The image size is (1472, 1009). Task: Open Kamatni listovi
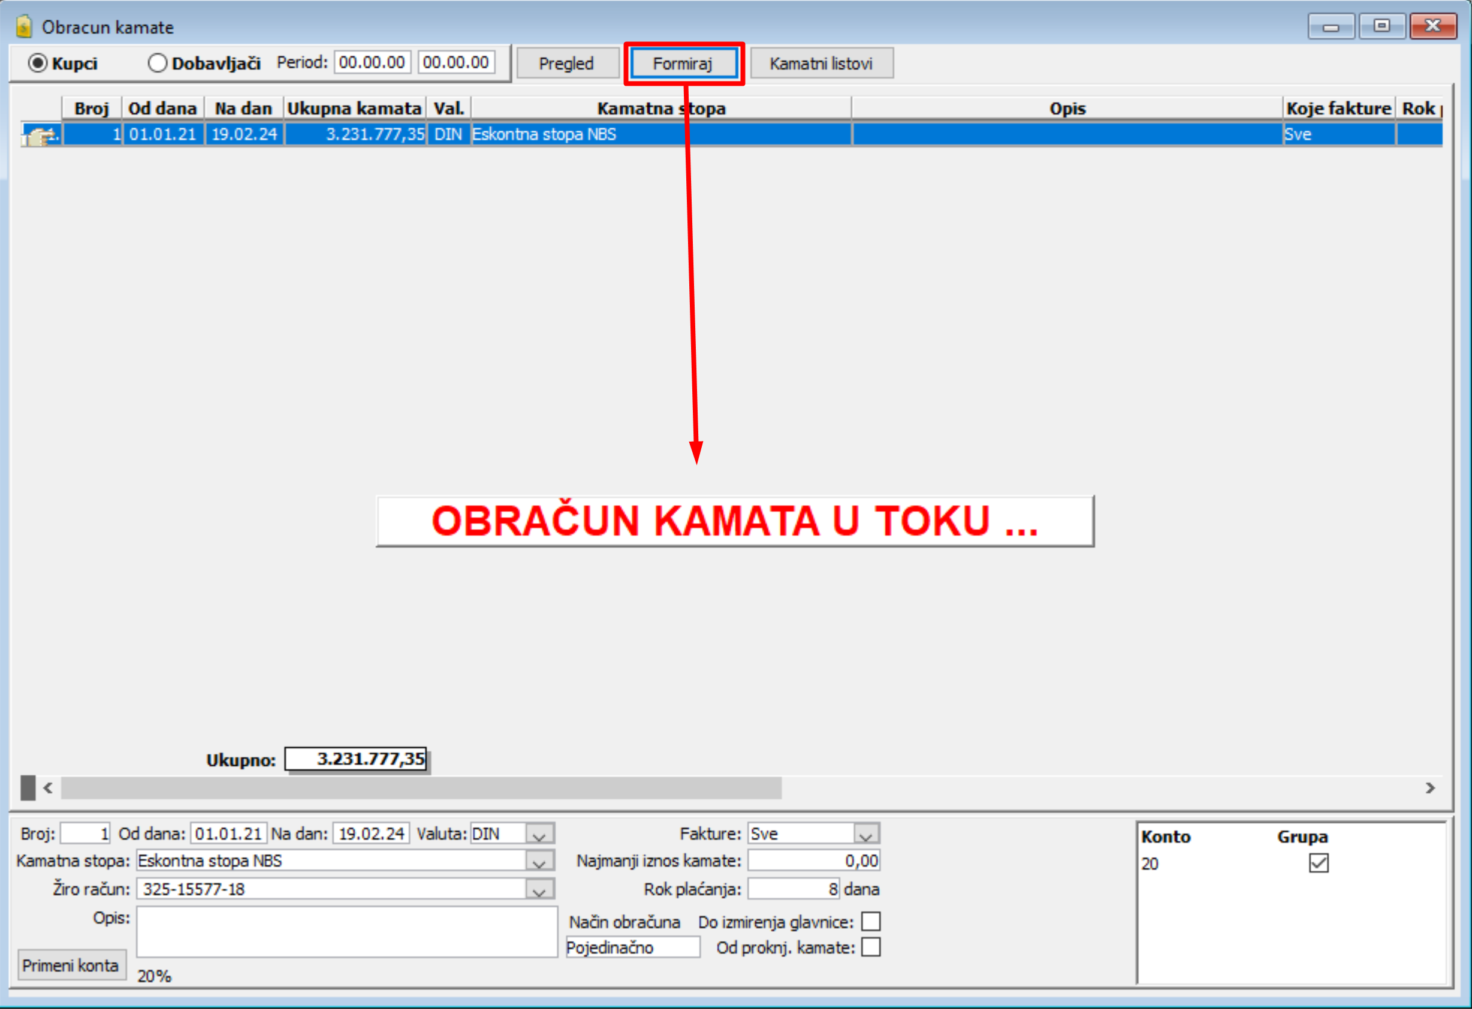coord(822,64)
